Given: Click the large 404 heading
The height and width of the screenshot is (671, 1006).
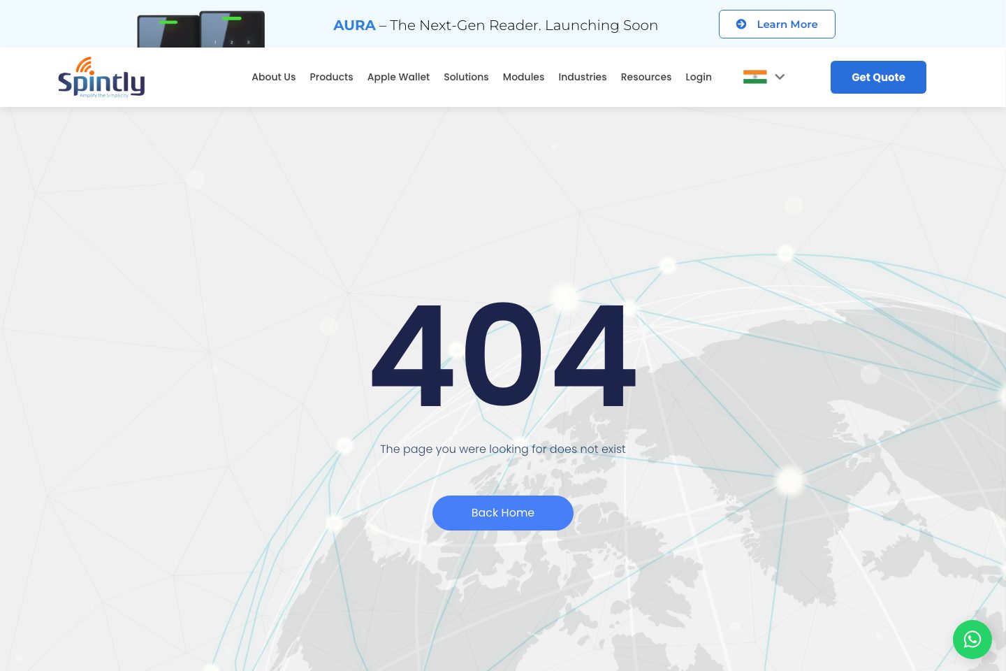Looking at the screenshot, I should coord(503,354).
